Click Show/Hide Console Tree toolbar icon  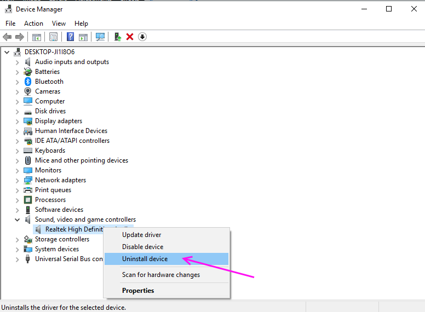coord(37,37)
